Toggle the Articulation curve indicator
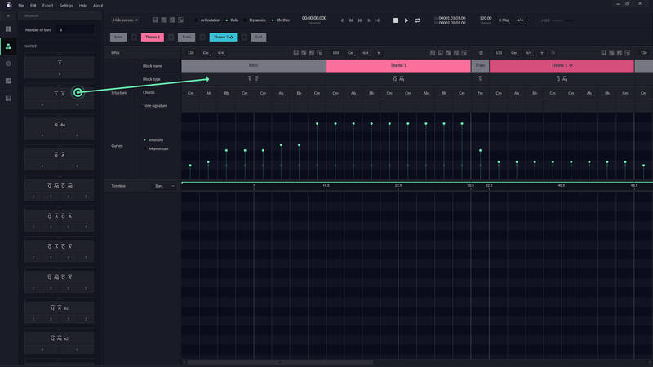This screenshot has width=653, height=367. (x=197, y=20)
